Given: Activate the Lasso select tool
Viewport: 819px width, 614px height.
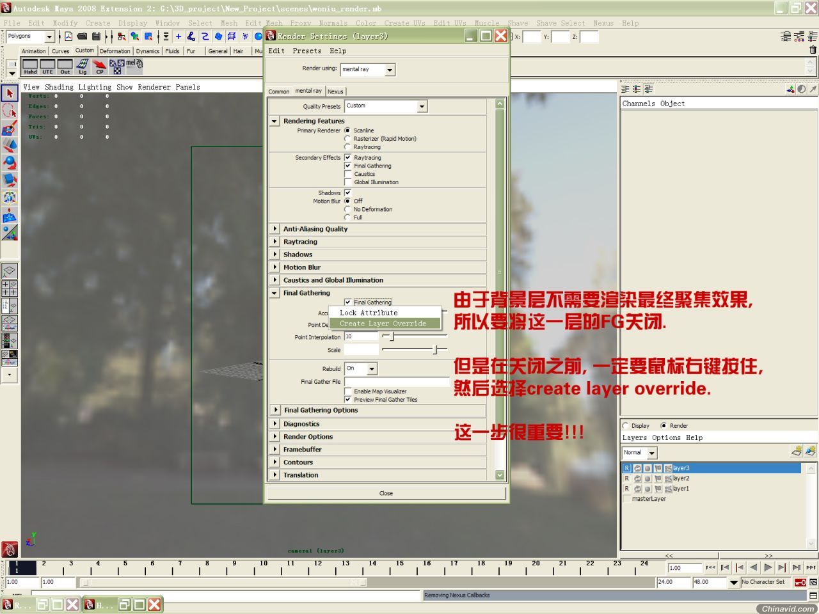Looking at the screenshot, I should pos(10,111).
